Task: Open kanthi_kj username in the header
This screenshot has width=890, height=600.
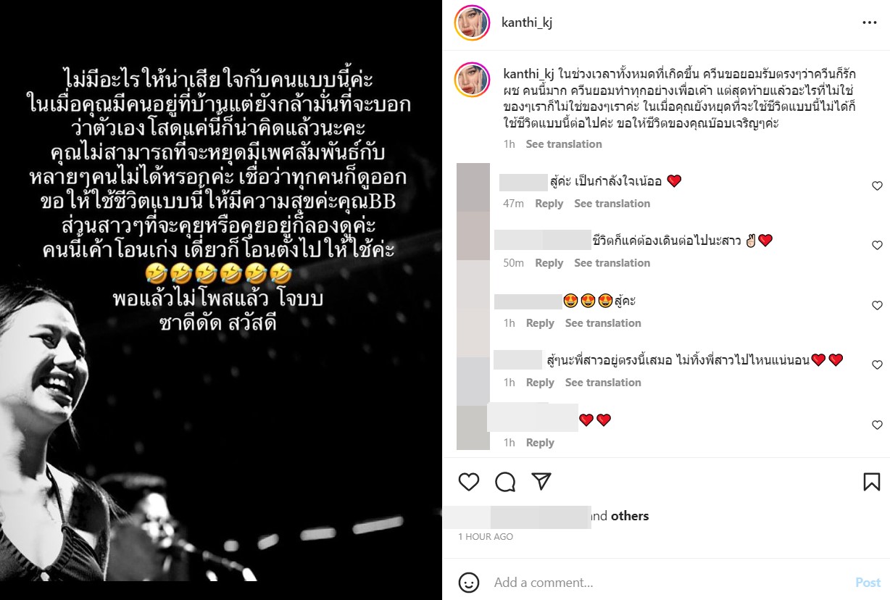Action: 527,23
